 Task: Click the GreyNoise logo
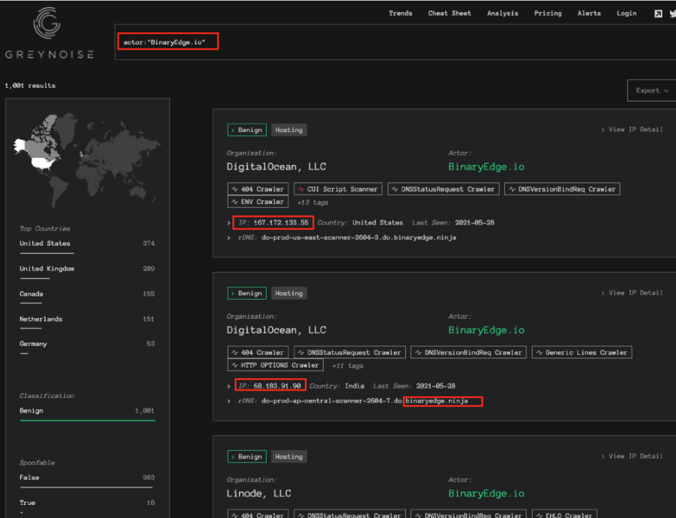coord(49,33)
